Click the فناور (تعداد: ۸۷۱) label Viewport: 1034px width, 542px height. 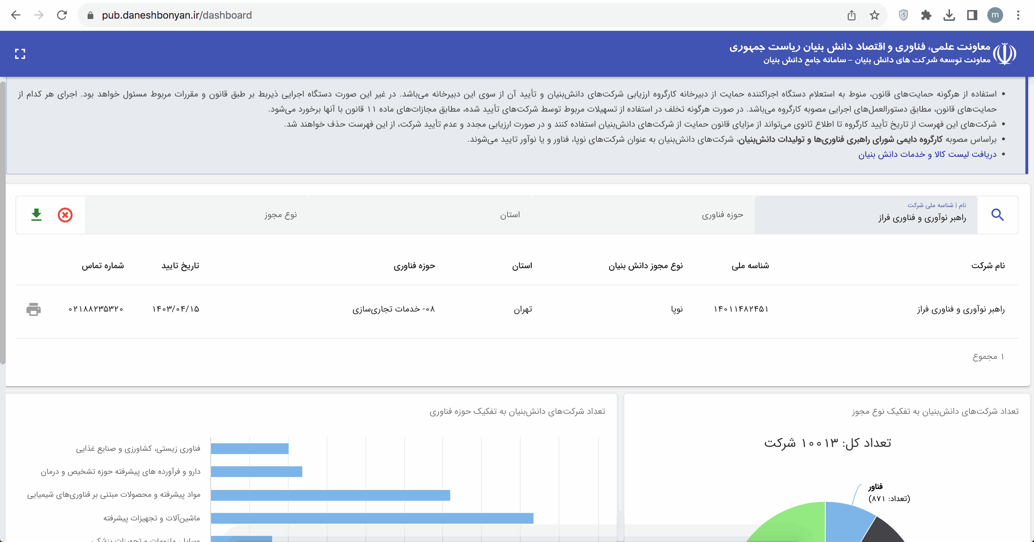[889, 492]
